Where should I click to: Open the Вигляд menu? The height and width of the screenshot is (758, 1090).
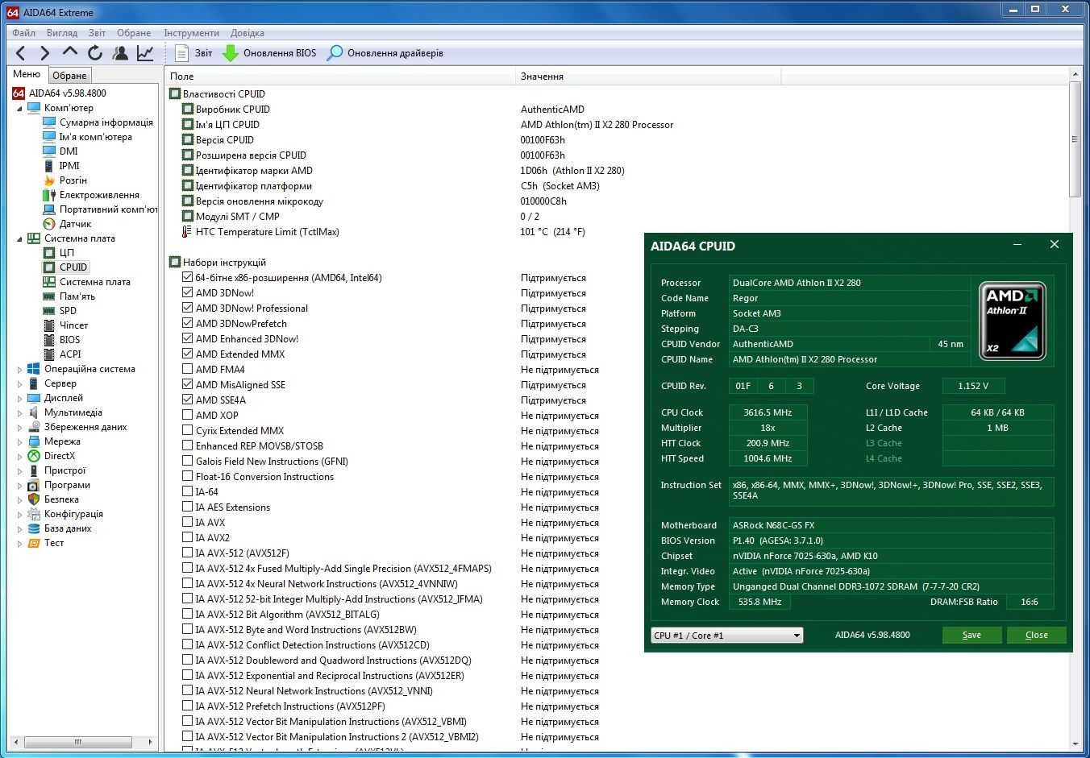pyautogui.click(x=62, y=33)
